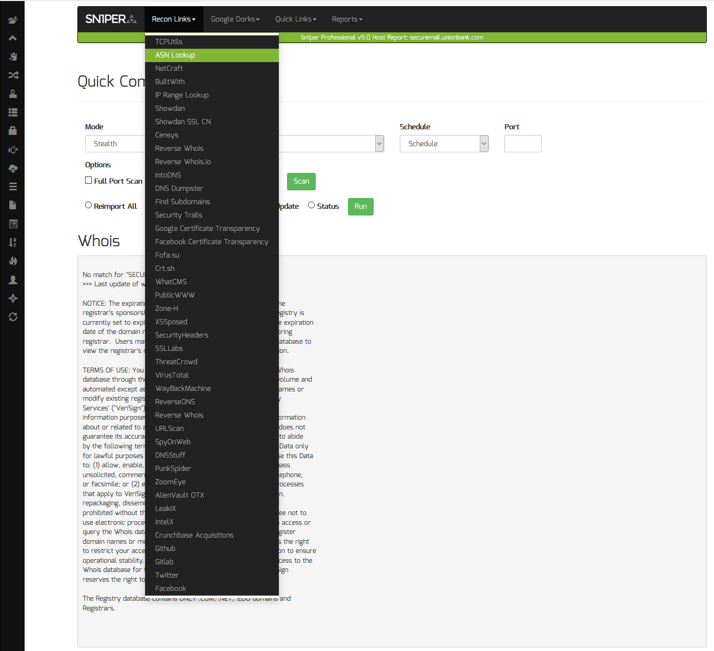Image resolution: width=714 pixels, height=651 pixels.
Task: Click the flame icon in sidebar
Action: point(13,261)
